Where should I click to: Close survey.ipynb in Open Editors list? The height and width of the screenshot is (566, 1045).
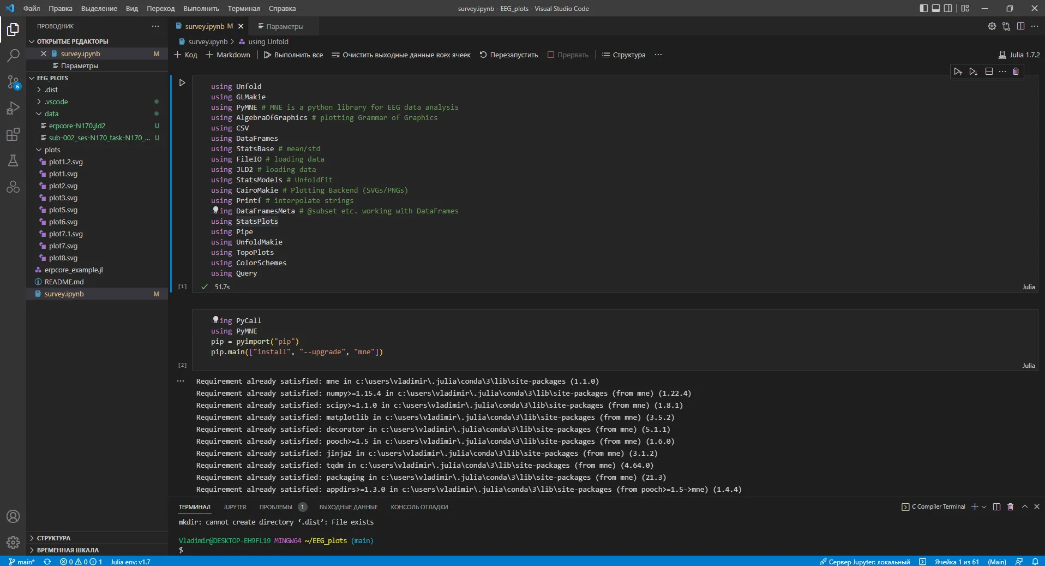44,53
